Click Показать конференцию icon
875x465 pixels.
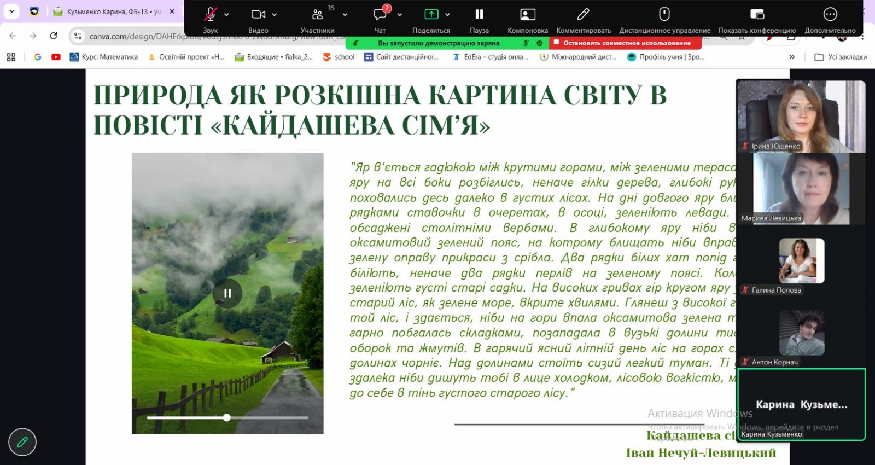(x=757, y=15)
